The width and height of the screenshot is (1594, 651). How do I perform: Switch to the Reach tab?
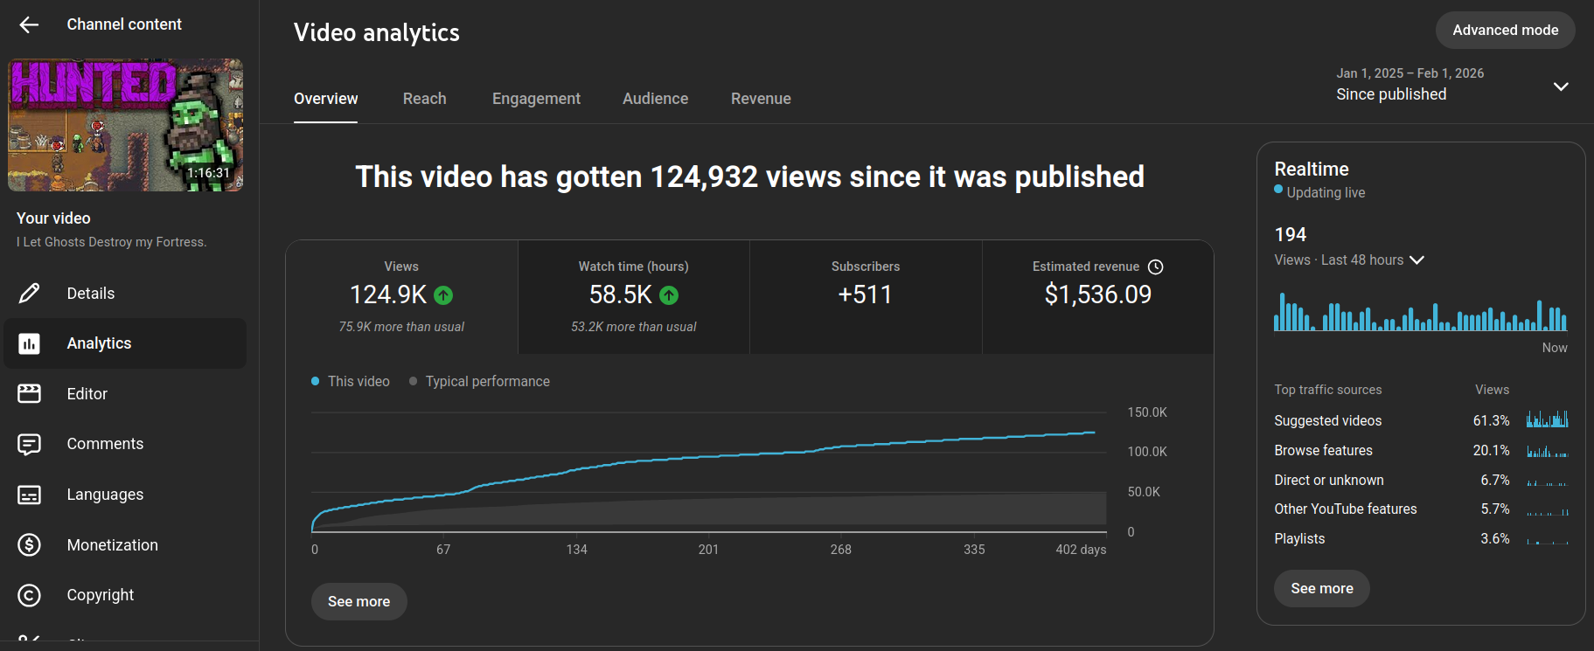pos(424,99)
